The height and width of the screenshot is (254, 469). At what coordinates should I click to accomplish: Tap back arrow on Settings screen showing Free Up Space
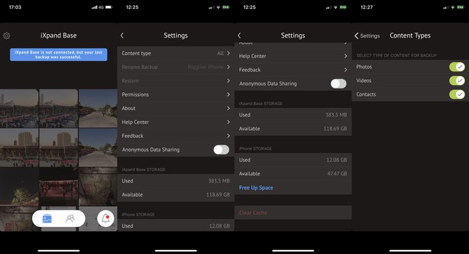[239, 35]
